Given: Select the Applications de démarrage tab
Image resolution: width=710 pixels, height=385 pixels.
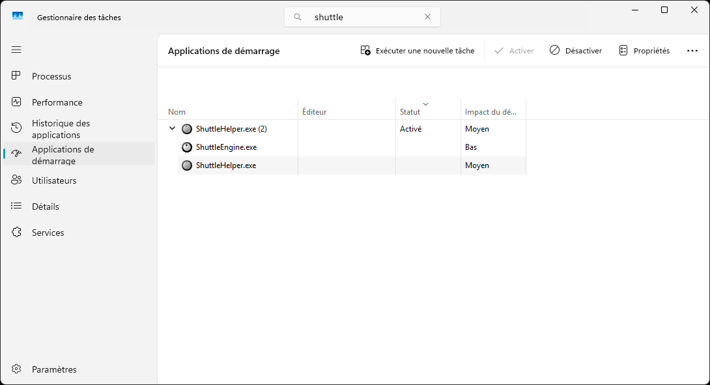Looking at the screenshot, I should click(x=63, y=155).
